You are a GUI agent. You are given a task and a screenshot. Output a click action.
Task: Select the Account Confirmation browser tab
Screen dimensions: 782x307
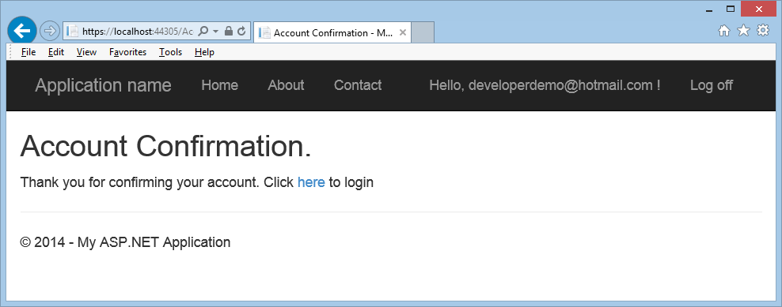coord(332,33)
